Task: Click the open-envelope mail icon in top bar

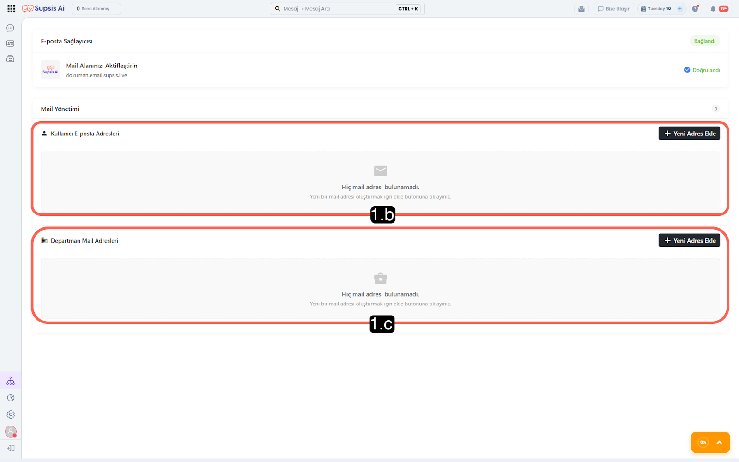Action: [582, 9]
